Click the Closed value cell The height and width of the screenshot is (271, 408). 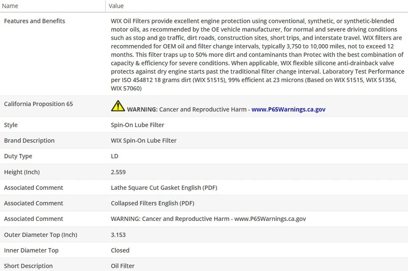(120, 251)
